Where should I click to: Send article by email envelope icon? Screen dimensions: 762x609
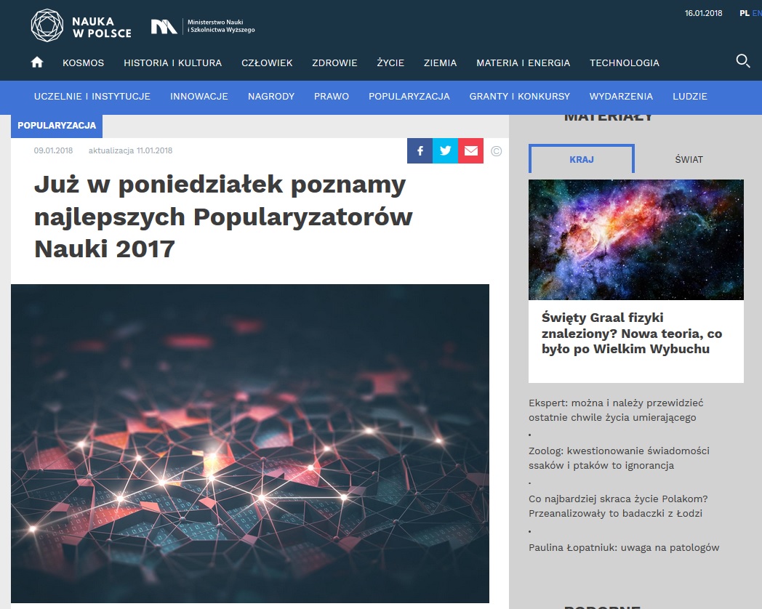pyautogui.click(x=470, y=150)
